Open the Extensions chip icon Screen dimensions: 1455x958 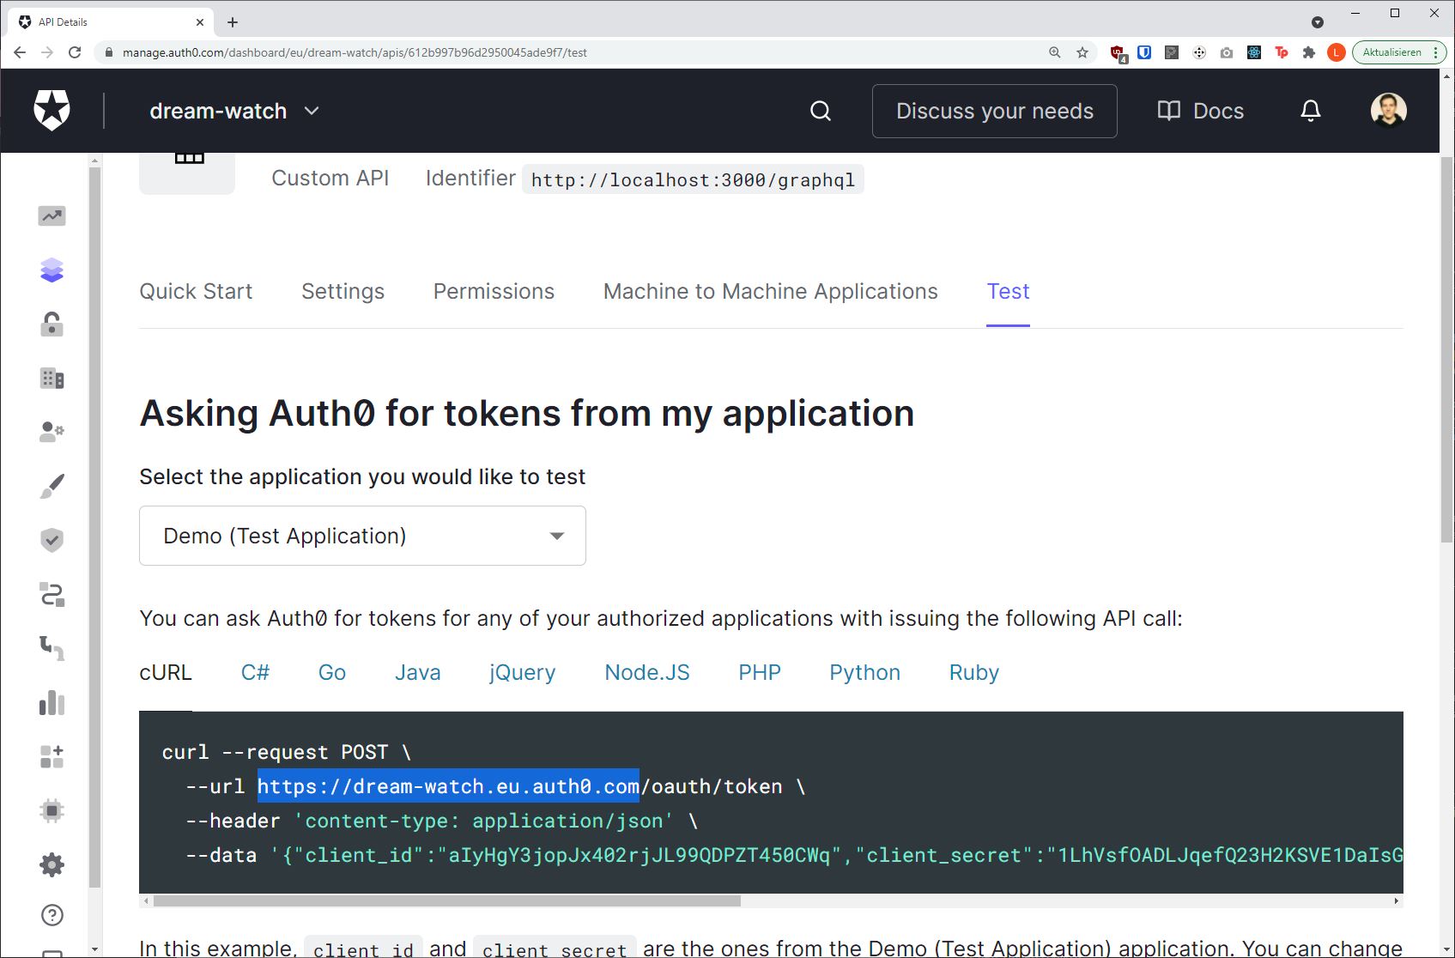(x=52, y=809)
